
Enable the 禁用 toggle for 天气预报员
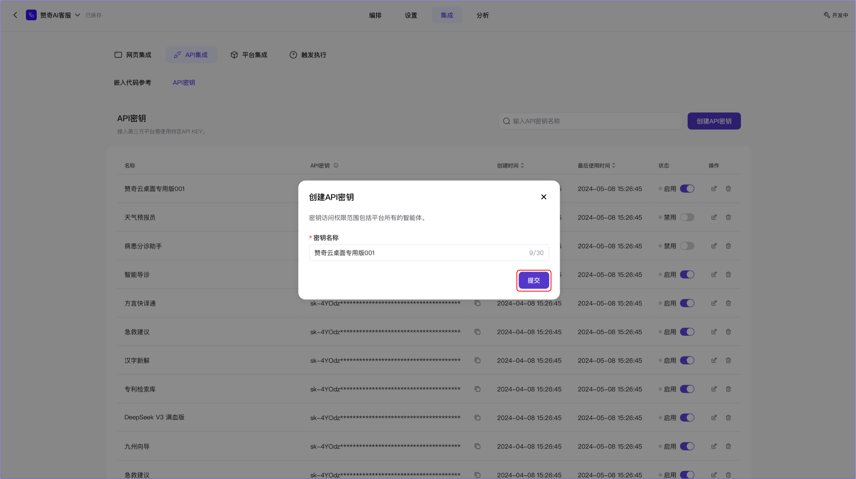coord(687,217)
